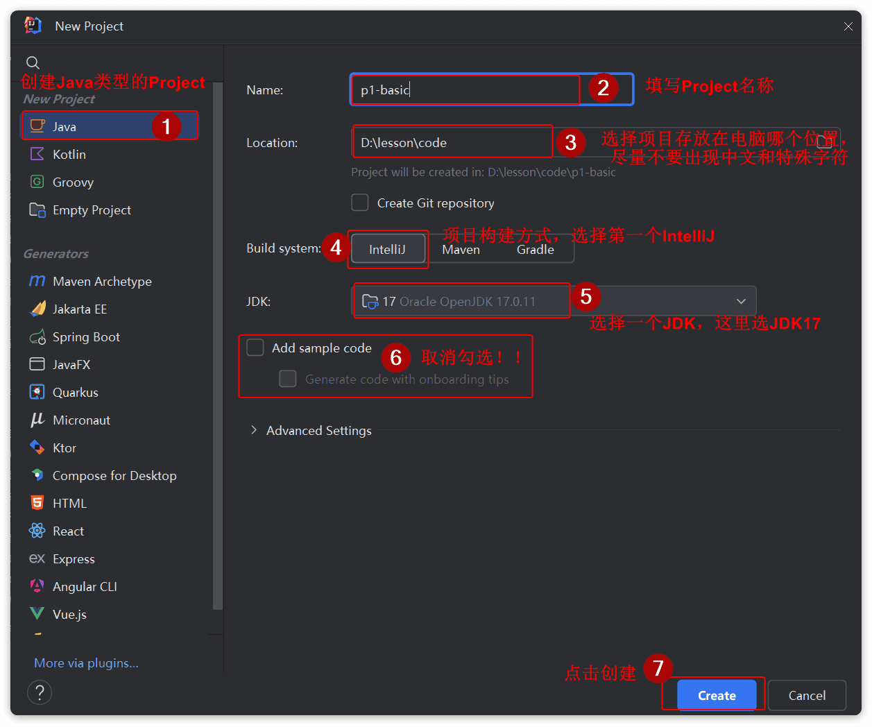Select the Empty Project icon
The width and height of the screenshot is (872, 727).
[x=37, y=209]
